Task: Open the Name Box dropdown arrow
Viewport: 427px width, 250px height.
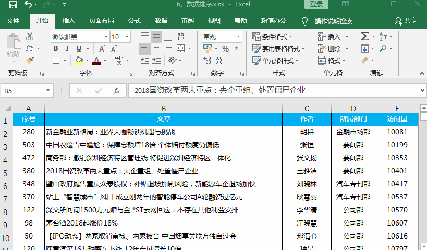Action: 48,91
